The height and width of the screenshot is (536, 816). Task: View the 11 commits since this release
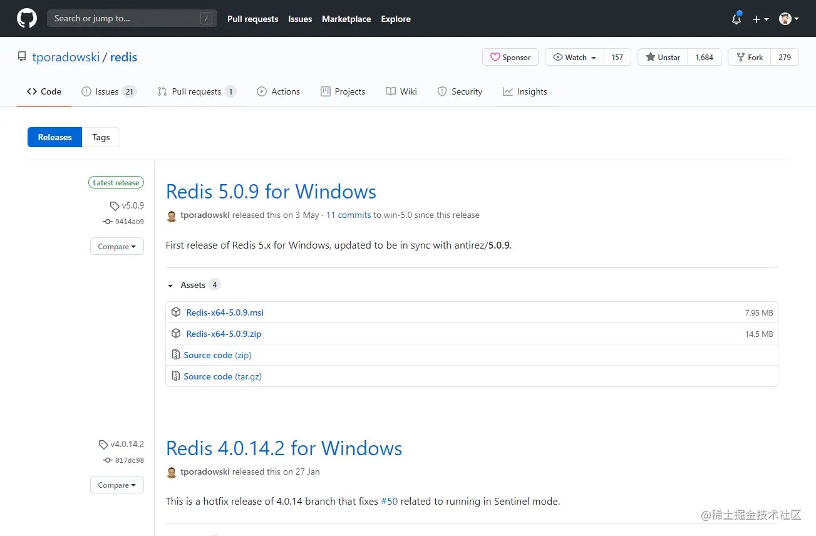pyautogui.click(x=348, y=215)
